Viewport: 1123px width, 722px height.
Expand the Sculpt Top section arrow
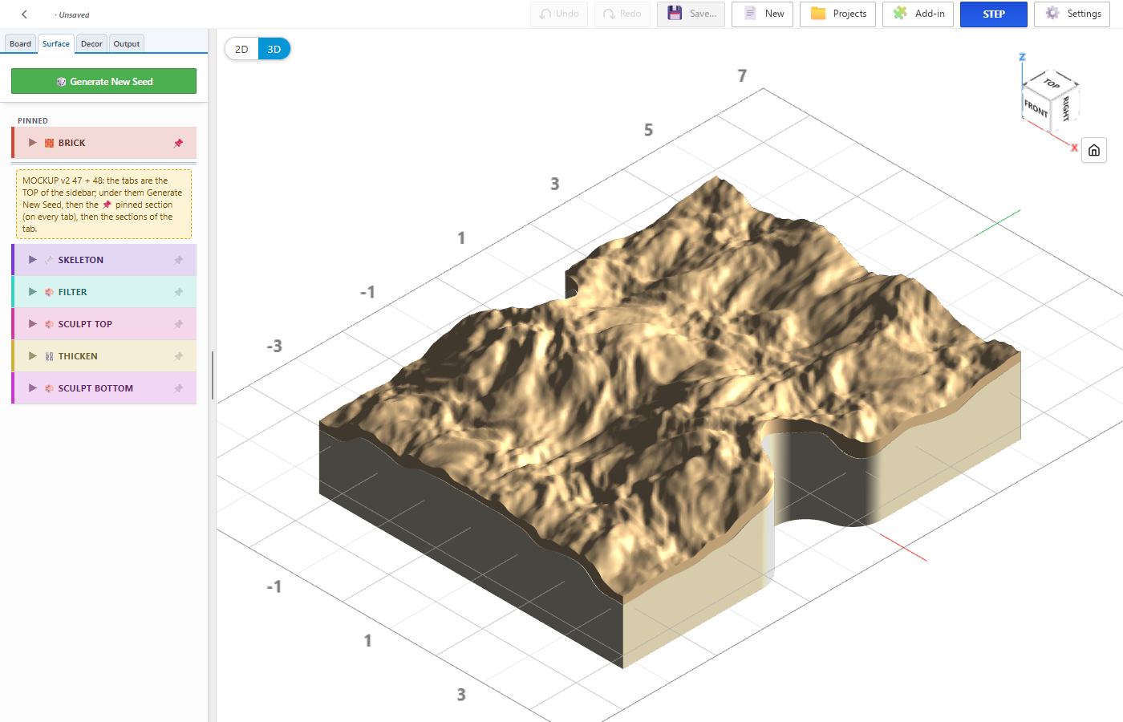pos(33,324)
